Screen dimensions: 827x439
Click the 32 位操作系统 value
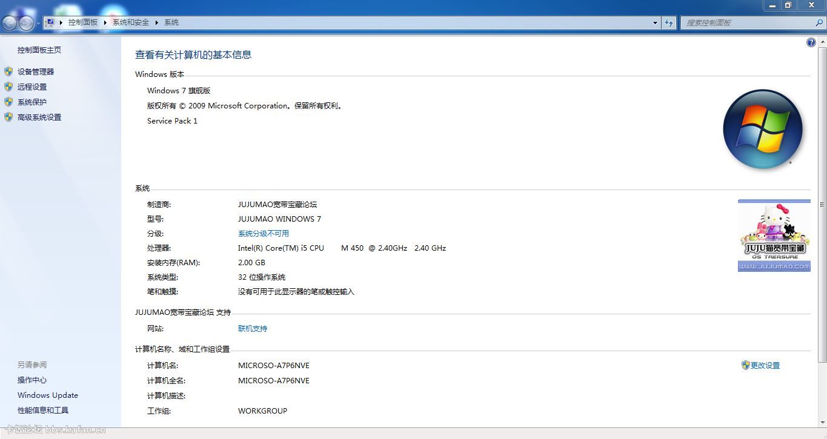point(262,277)
